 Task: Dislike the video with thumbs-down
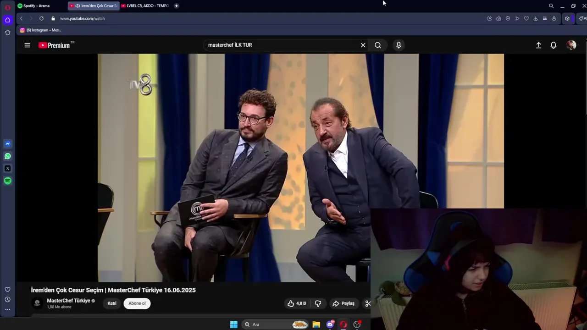(x=318, y=303)
